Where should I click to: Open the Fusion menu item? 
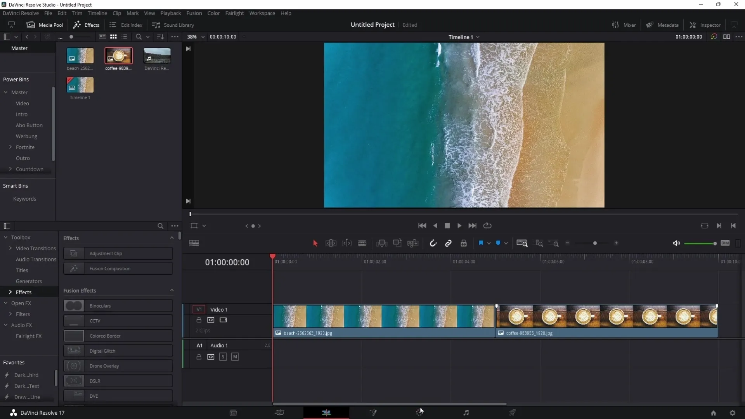tap(194, 13)
